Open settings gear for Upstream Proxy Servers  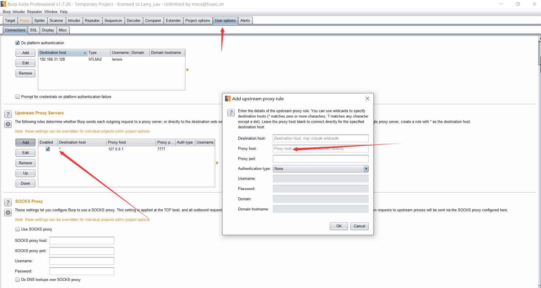click(8, 124)
